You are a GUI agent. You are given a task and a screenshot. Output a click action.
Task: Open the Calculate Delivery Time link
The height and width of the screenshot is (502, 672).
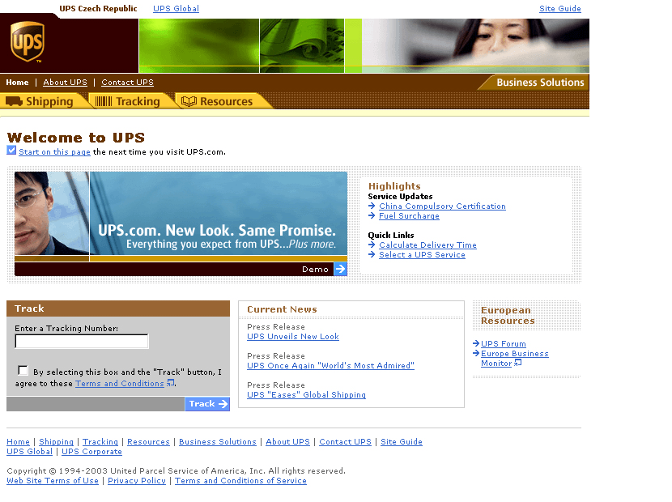point(427,245)
